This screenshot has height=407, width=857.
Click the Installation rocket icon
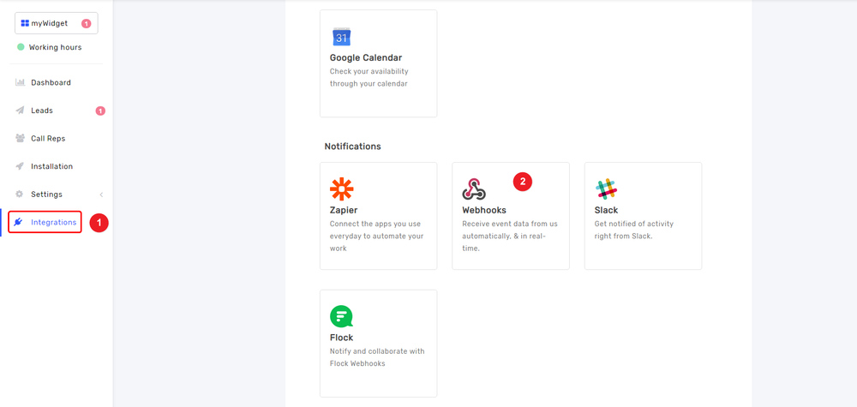click(20, 166)
